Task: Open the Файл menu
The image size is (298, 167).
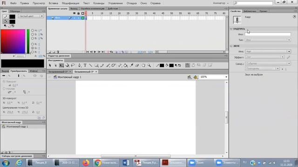Action: (13, 3)
